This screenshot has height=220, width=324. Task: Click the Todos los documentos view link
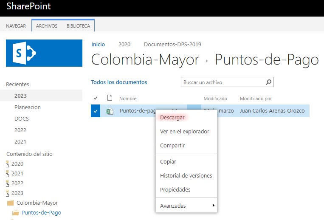point(119,82)
